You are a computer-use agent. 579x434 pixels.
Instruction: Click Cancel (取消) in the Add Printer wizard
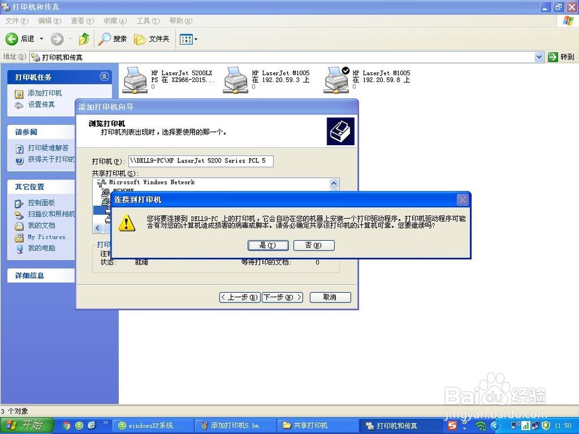[x=330, y=297]
